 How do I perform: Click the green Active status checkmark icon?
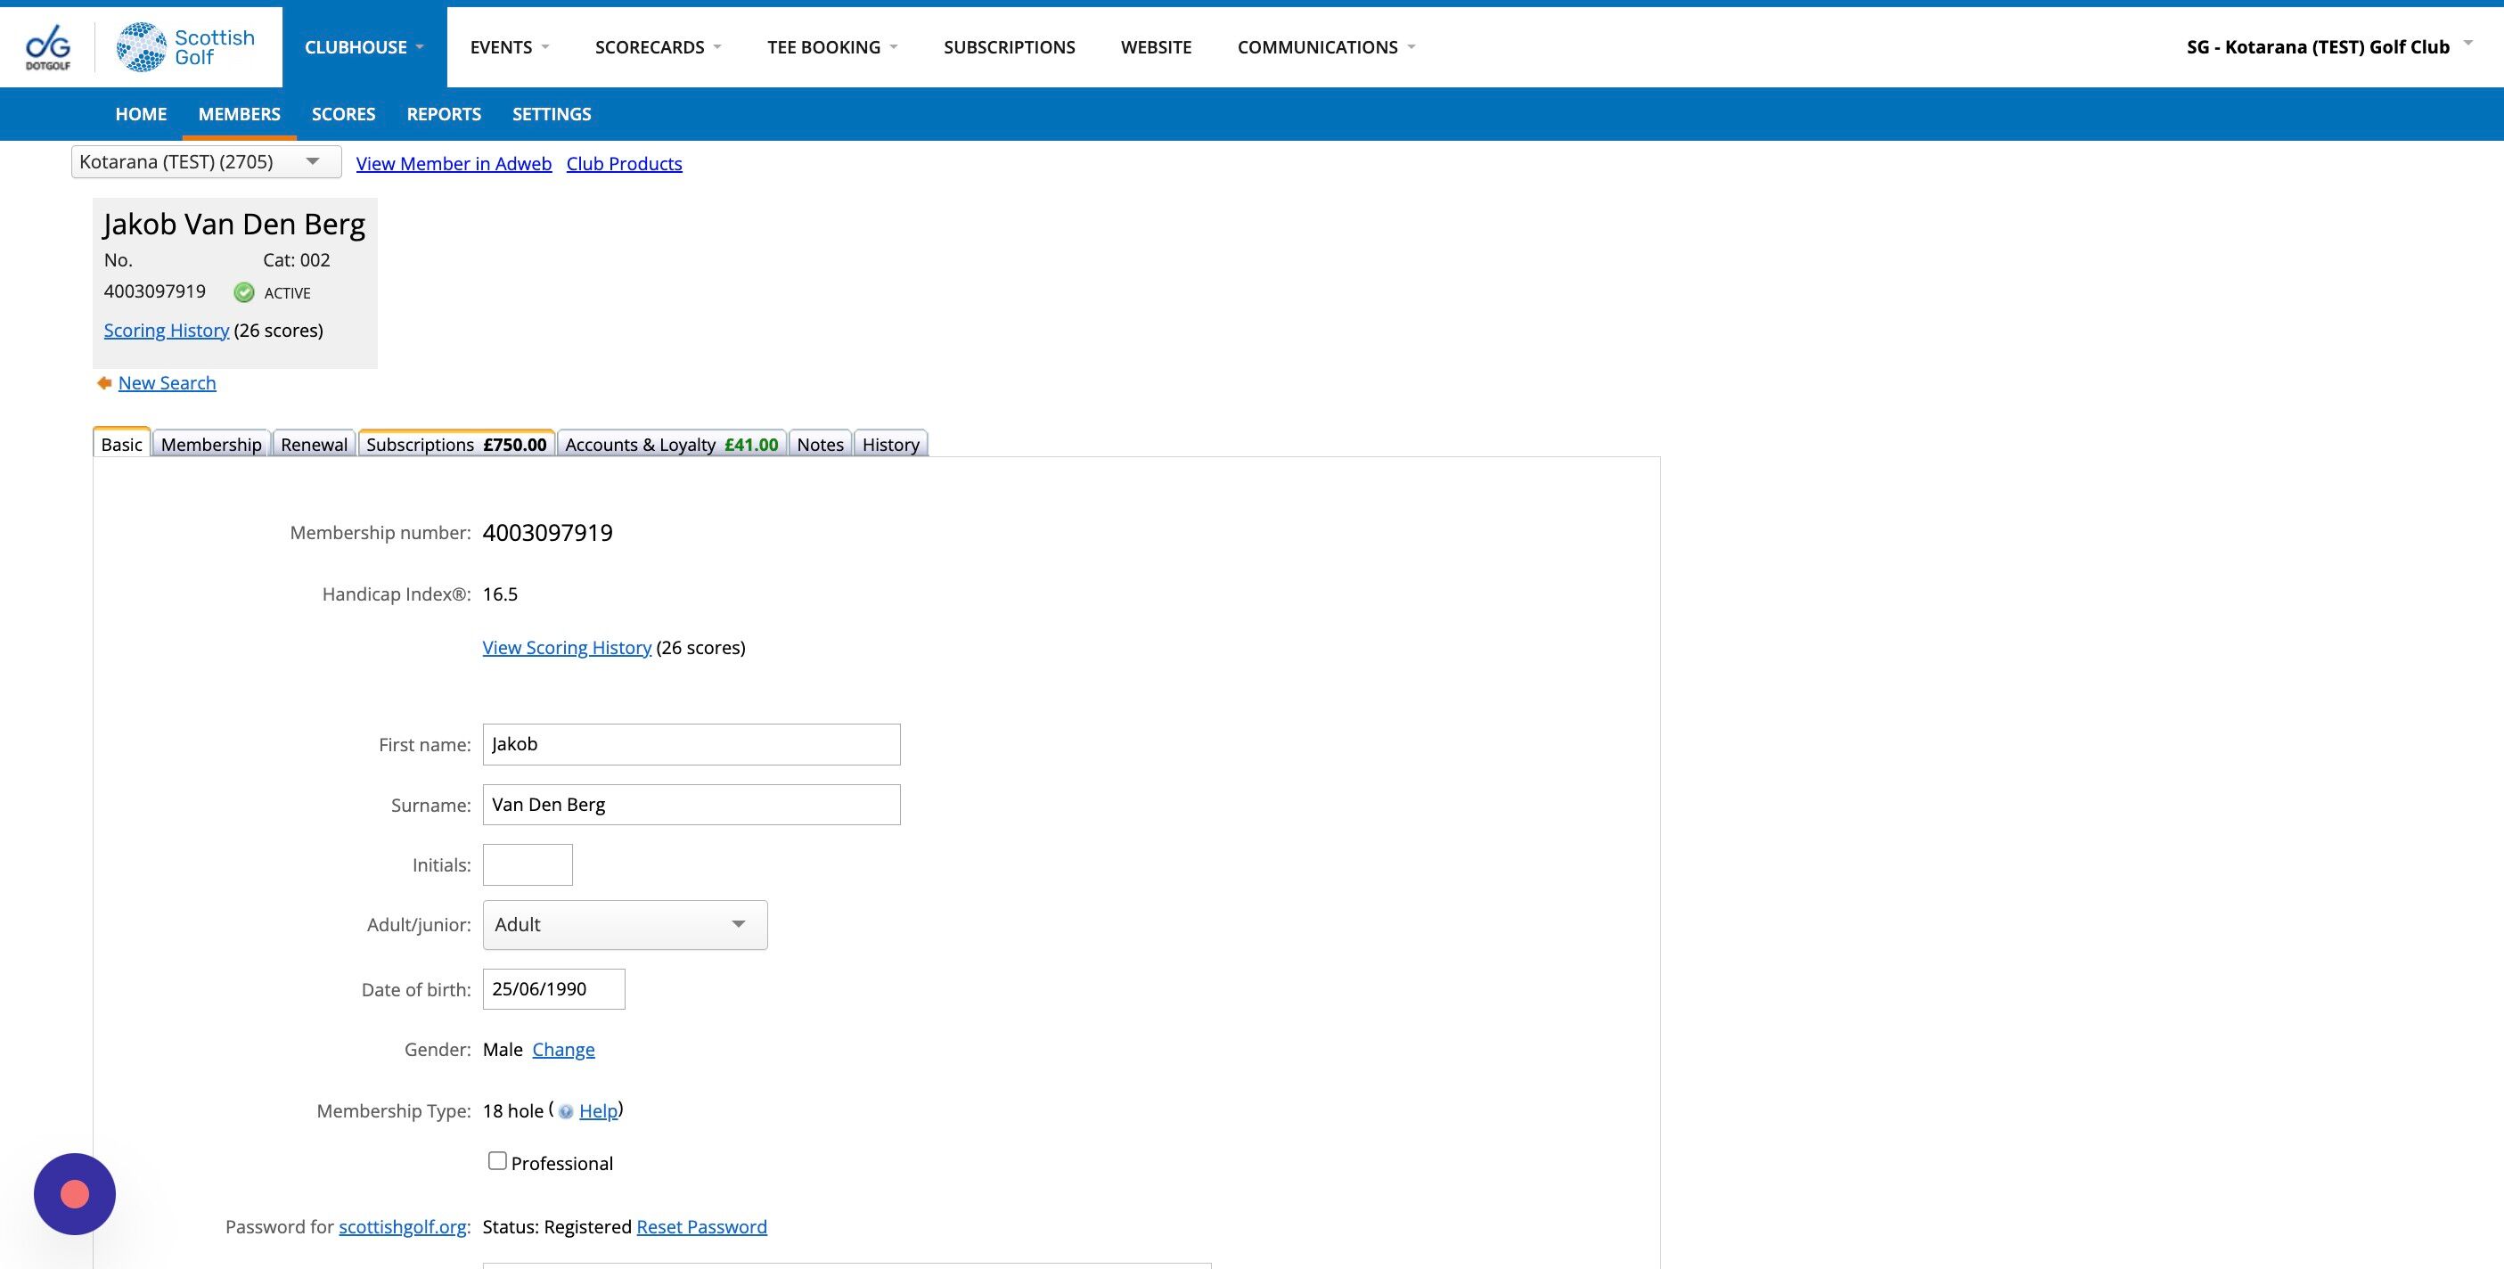(244, 292)
